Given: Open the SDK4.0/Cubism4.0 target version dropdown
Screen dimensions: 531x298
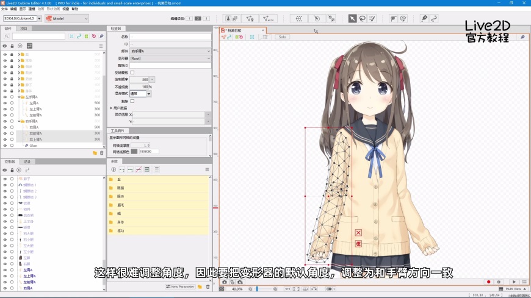Looking at the screenshot, I should 39,18.
